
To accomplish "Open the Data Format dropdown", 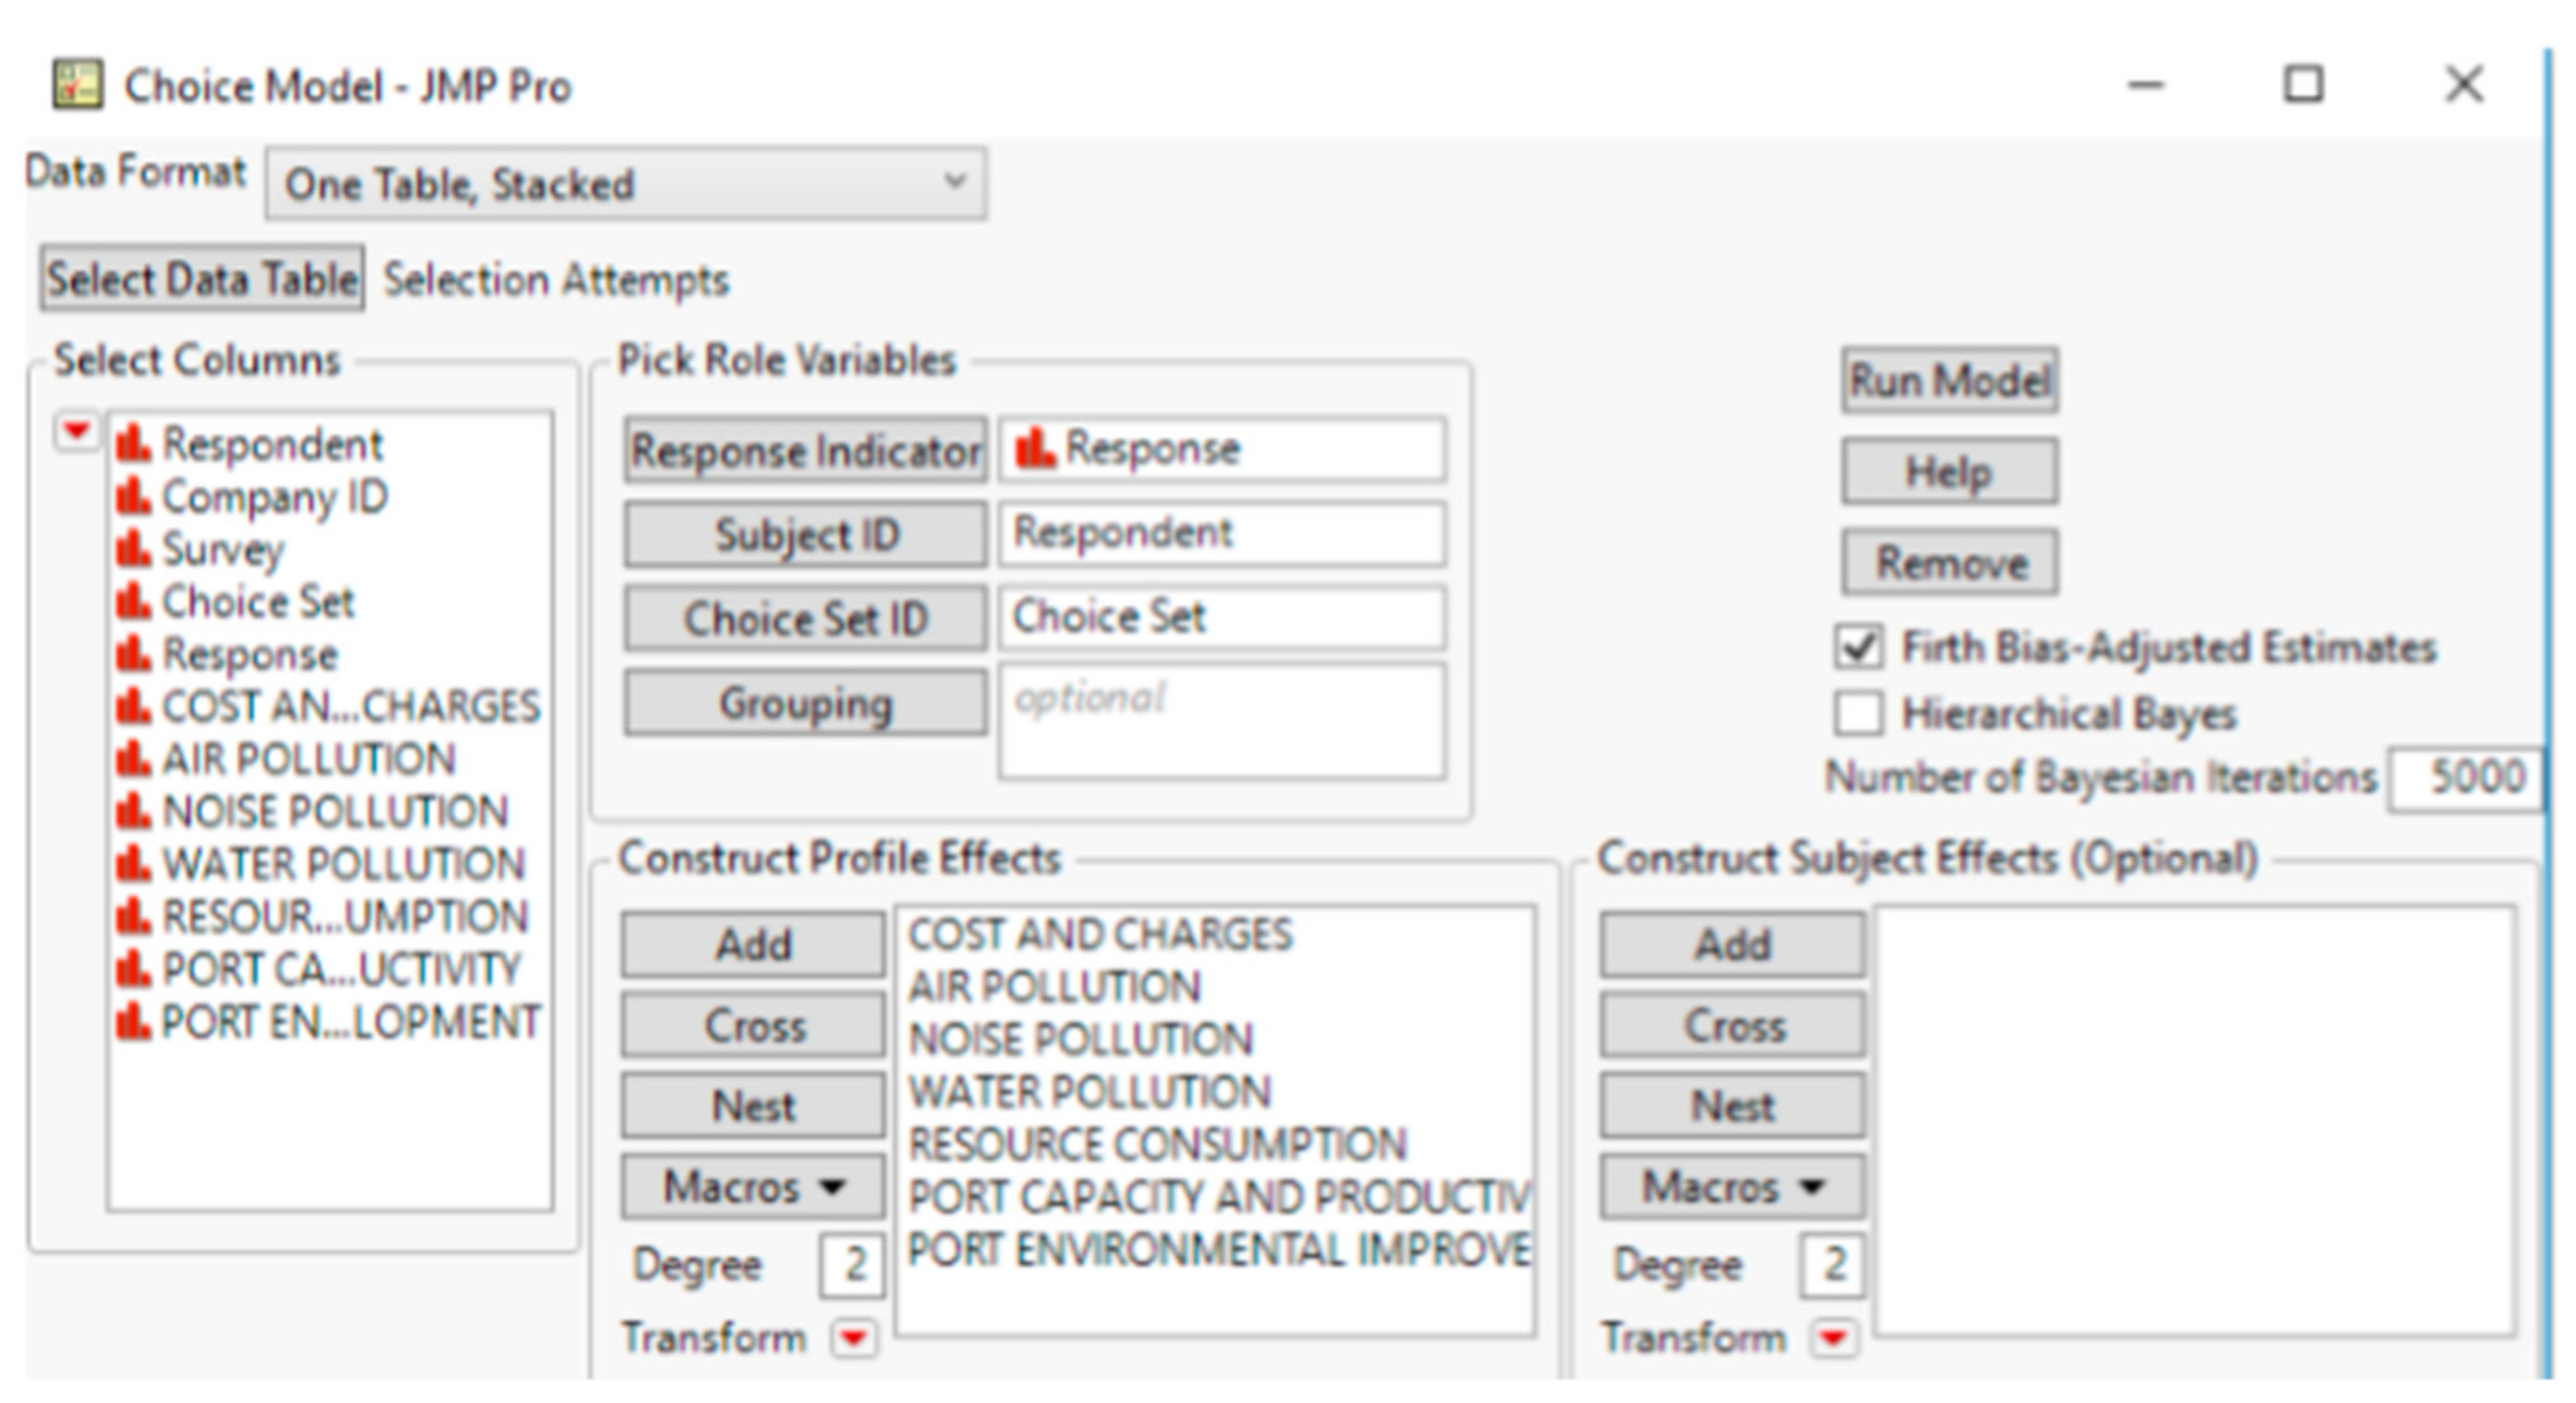I will point(626,184).
